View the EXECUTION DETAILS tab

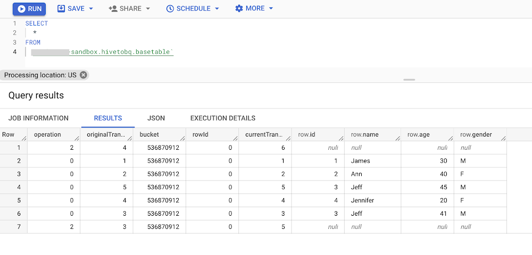[x=223, y=118]
